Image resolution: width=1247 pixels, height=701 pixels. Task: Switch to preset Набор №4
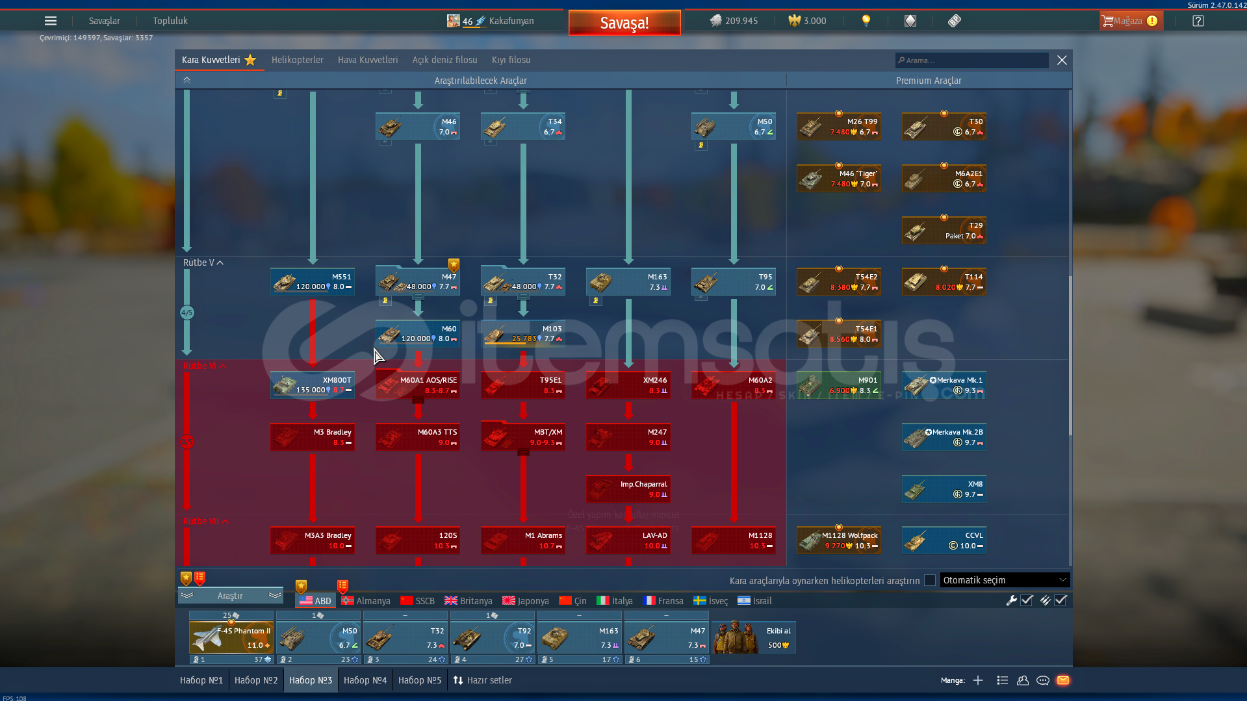[x=365, y=680]
